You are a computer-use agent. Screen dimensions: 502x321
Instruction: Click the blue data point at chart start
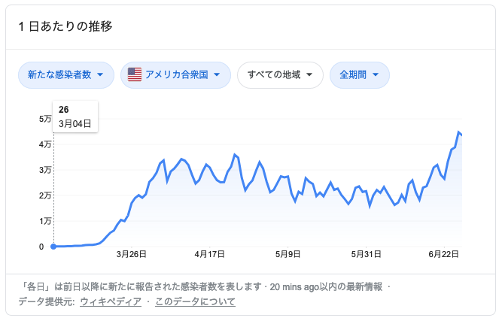(x=53, y=247)
